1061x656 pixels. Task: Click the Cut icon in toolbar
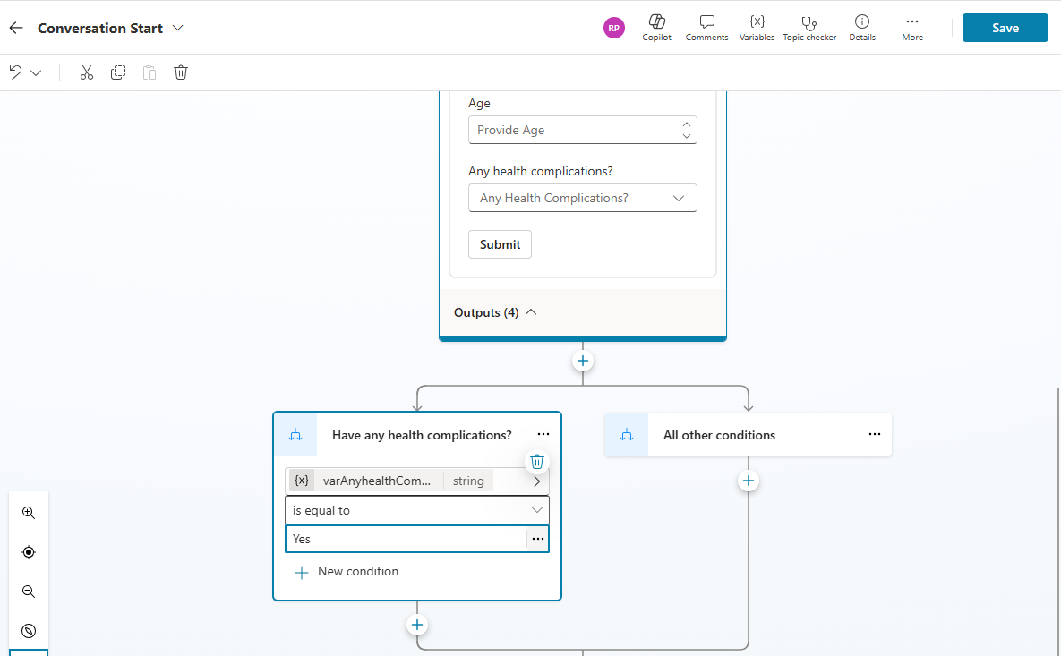click(87, 72)
